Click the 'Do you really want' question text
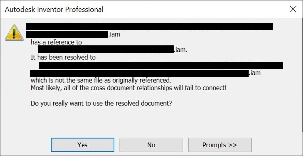 coord(101,103)
